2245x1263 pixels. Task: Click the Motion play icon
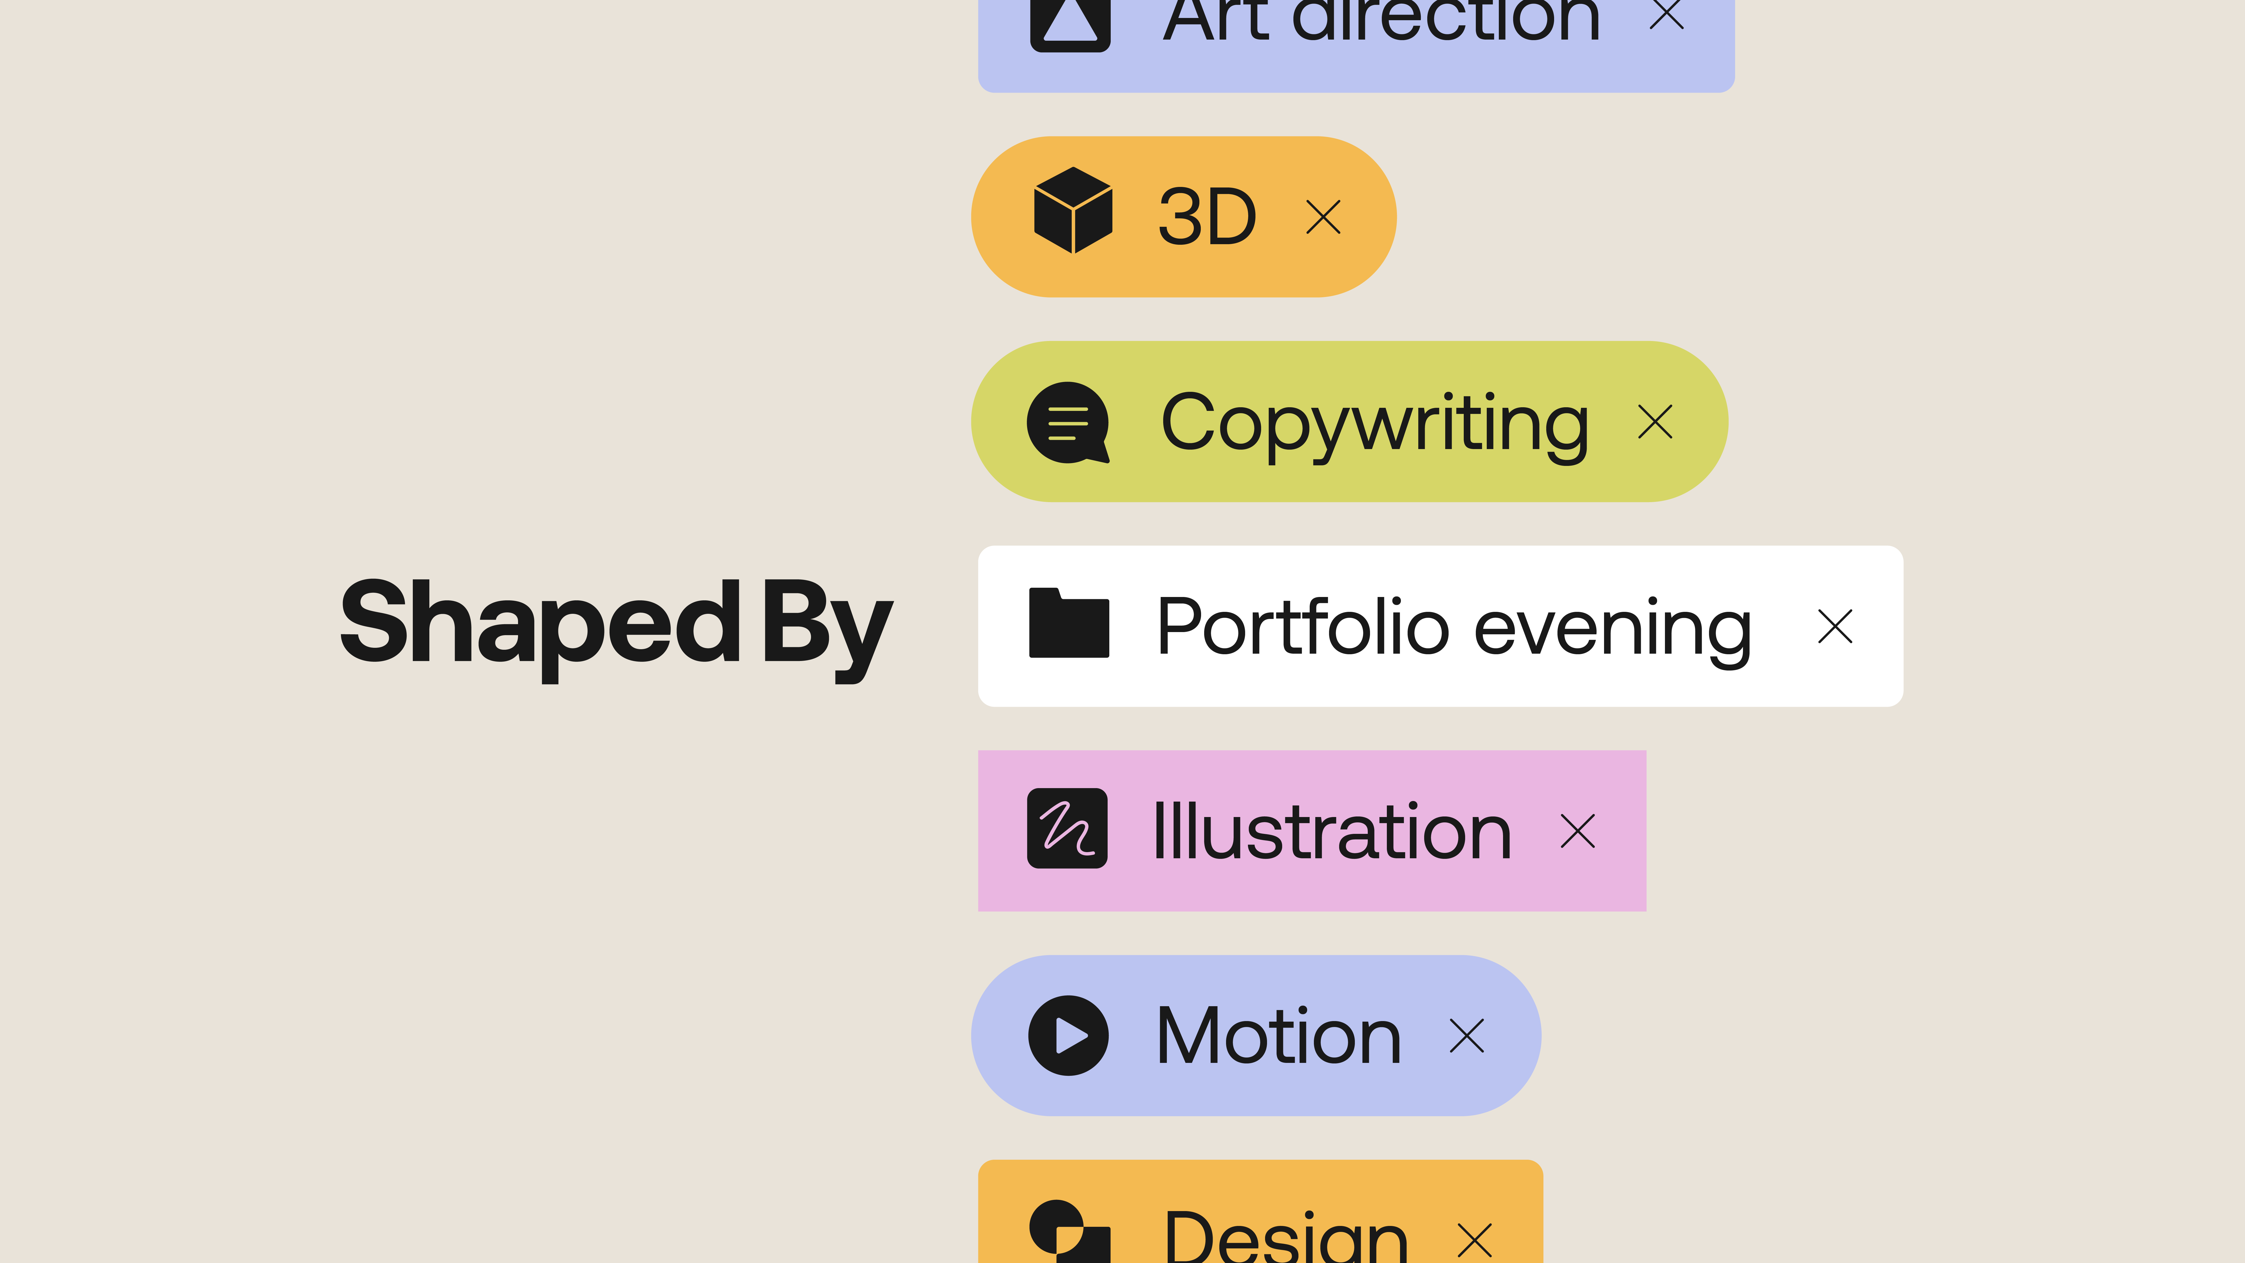[1068, 1035]
